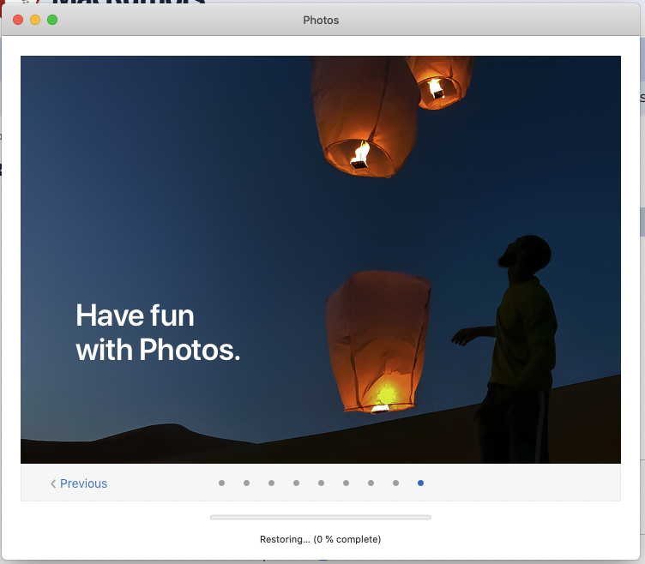
Task: Close the Photos window
Action: pyautogui.click(x=18, y=20)
